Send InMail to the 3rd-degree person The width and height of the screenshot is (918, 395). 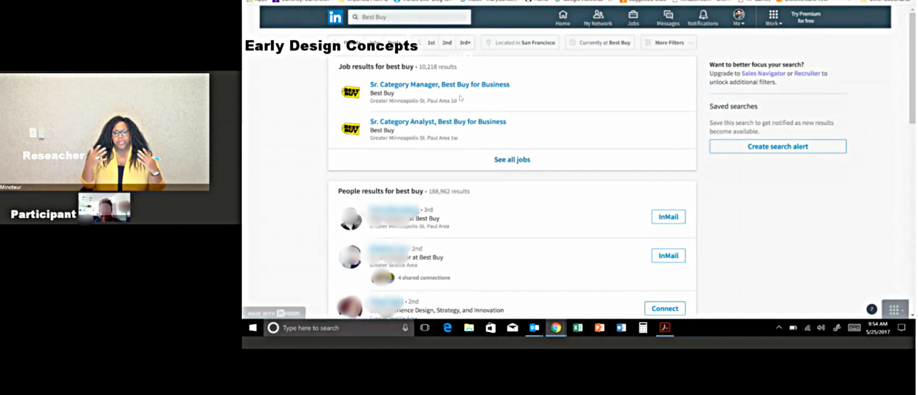click(x=668, y=217)
